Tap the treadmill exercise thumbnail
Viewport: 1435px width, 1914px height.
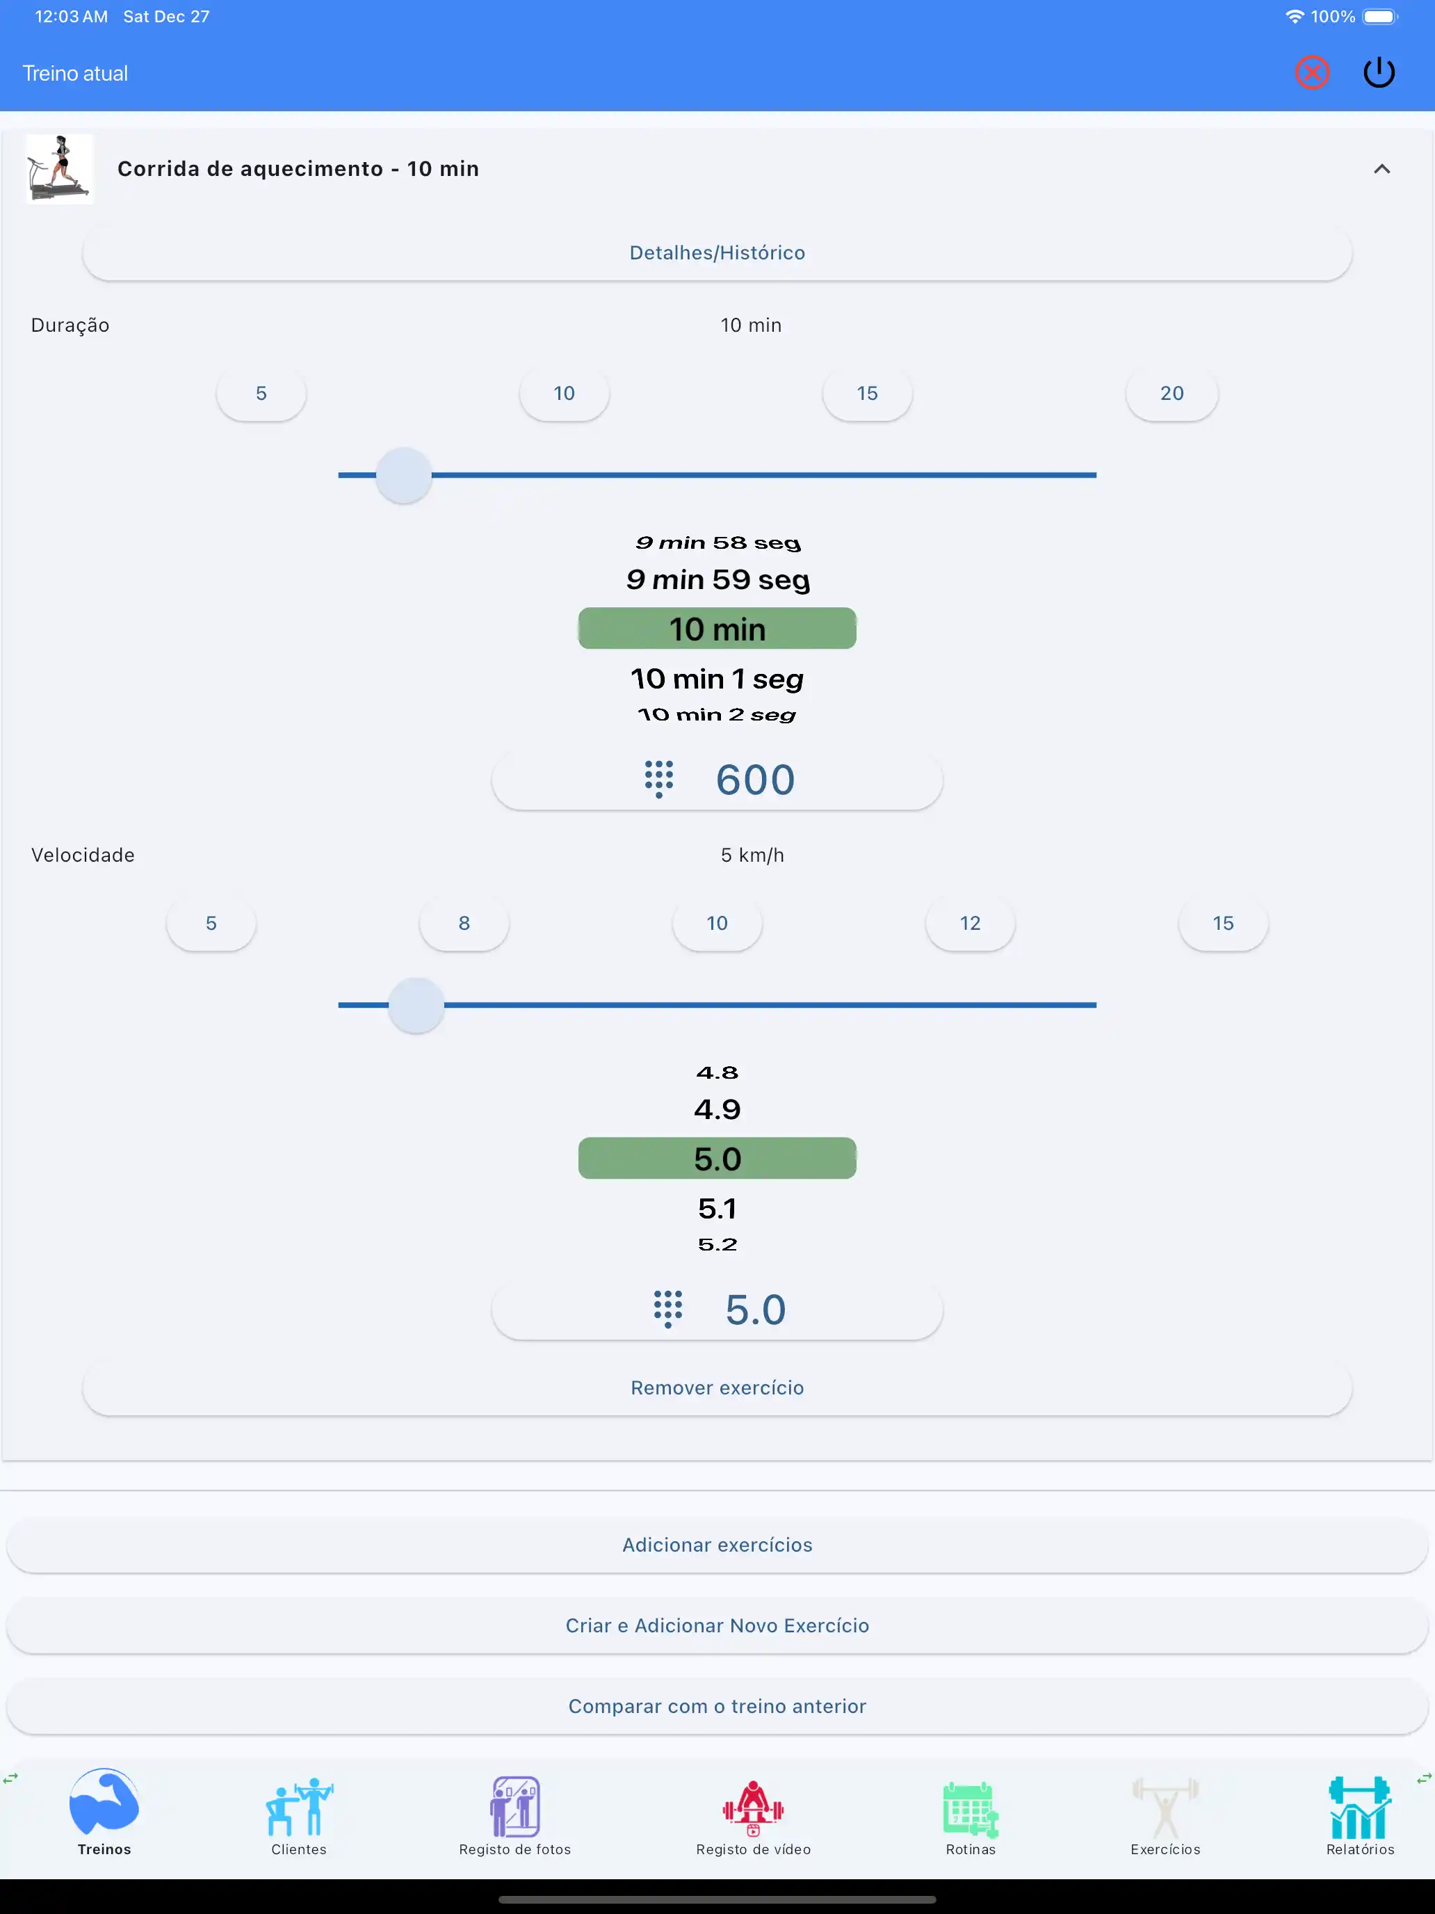pyautogui.click(x=59, y=170)
